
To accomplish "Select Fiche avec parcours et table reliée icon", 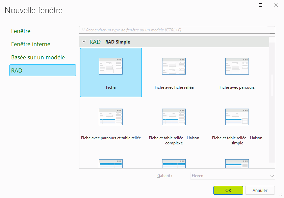I will (111, 117).
